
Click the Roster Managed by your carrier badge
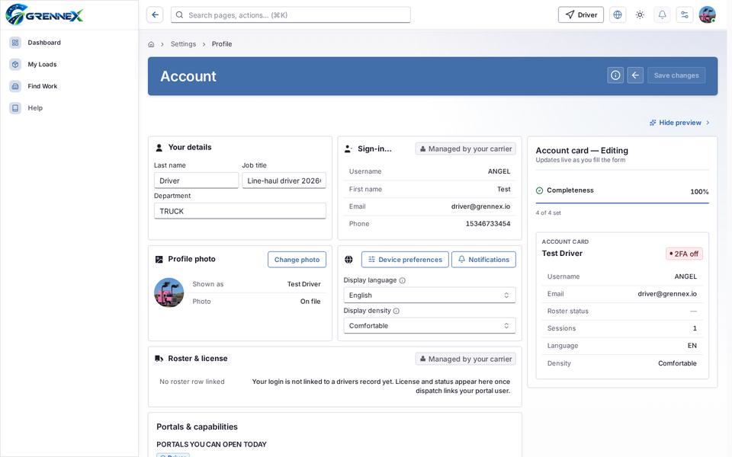click(465, 359)
